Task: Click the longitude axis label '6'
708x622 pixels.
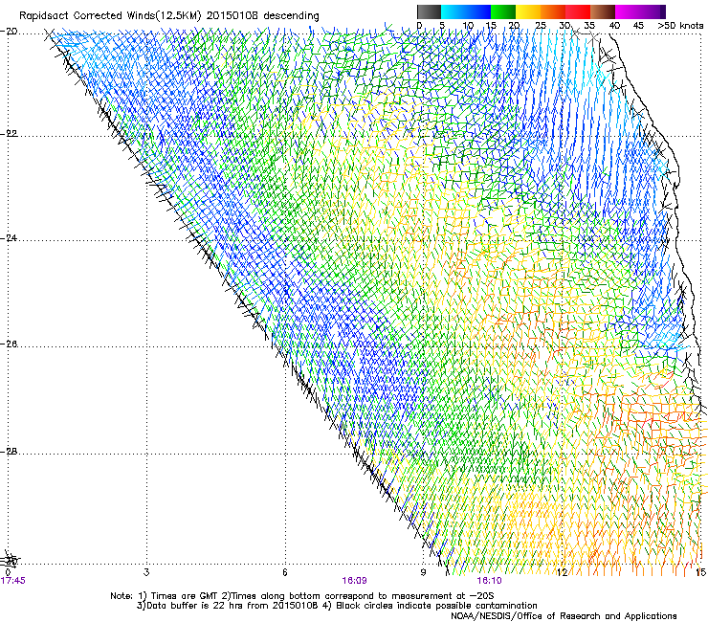Action: click(284, 572)
